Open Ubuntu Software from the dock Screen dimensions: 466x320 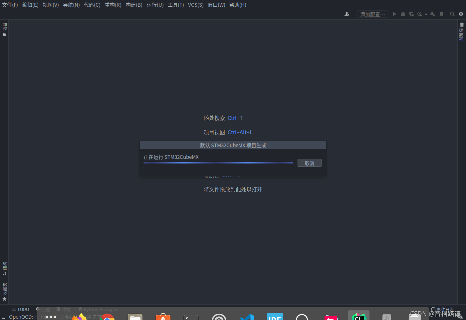tap(163, 317)
